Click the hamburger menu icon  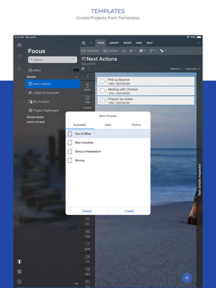(84, 43)
